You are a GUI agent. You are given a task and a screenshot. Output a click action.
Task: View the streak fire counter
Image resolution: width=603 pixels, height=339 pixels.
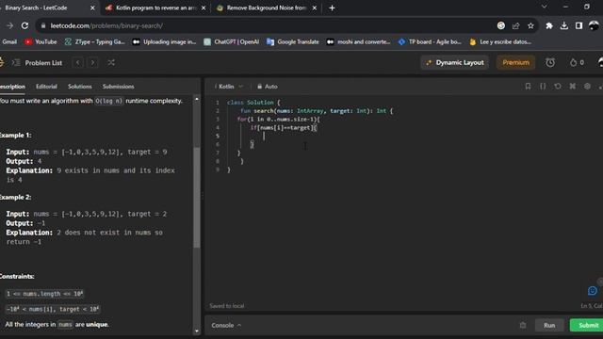click(577, 63)
